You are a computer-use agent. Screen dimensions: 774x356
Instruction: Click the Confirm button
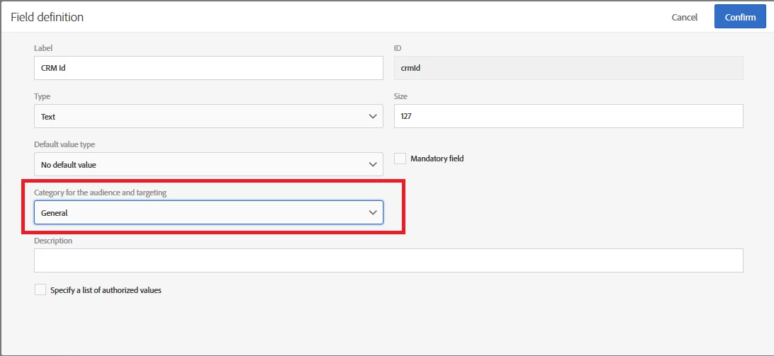coord(740,17)
